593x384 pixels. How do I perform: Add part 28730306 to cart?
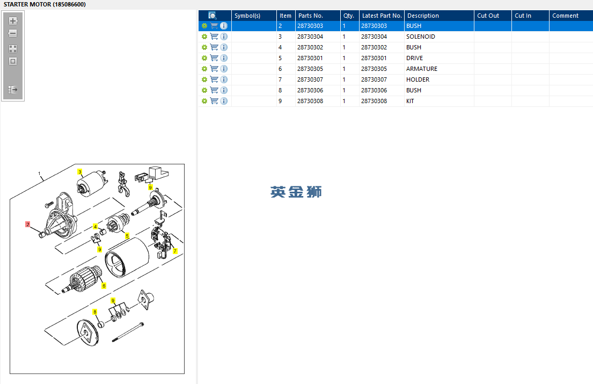(x=214, y=90)
